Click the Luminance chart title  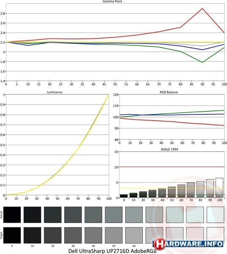[x=55, y=92]
